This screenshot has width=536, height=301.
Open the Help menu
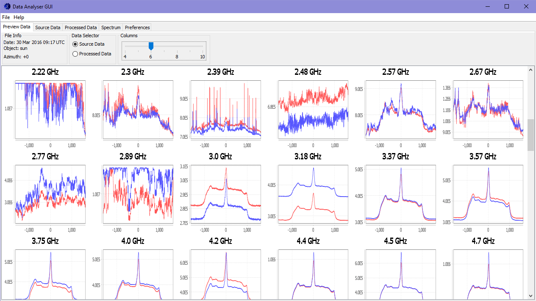[19, 17]
